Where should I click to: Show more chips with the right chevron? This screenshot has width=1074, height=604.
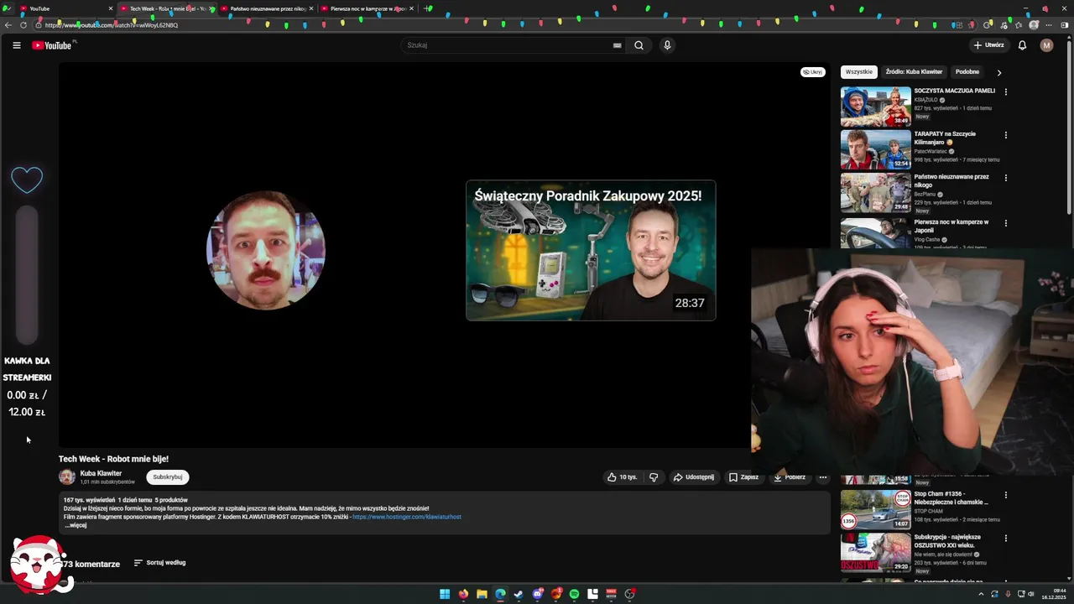[998, 73]
